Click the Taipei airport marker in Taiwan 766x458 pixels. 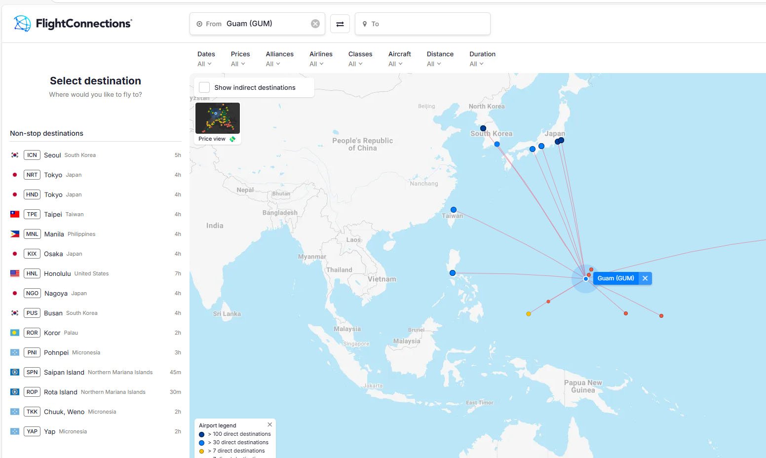(x=454, y=210)
